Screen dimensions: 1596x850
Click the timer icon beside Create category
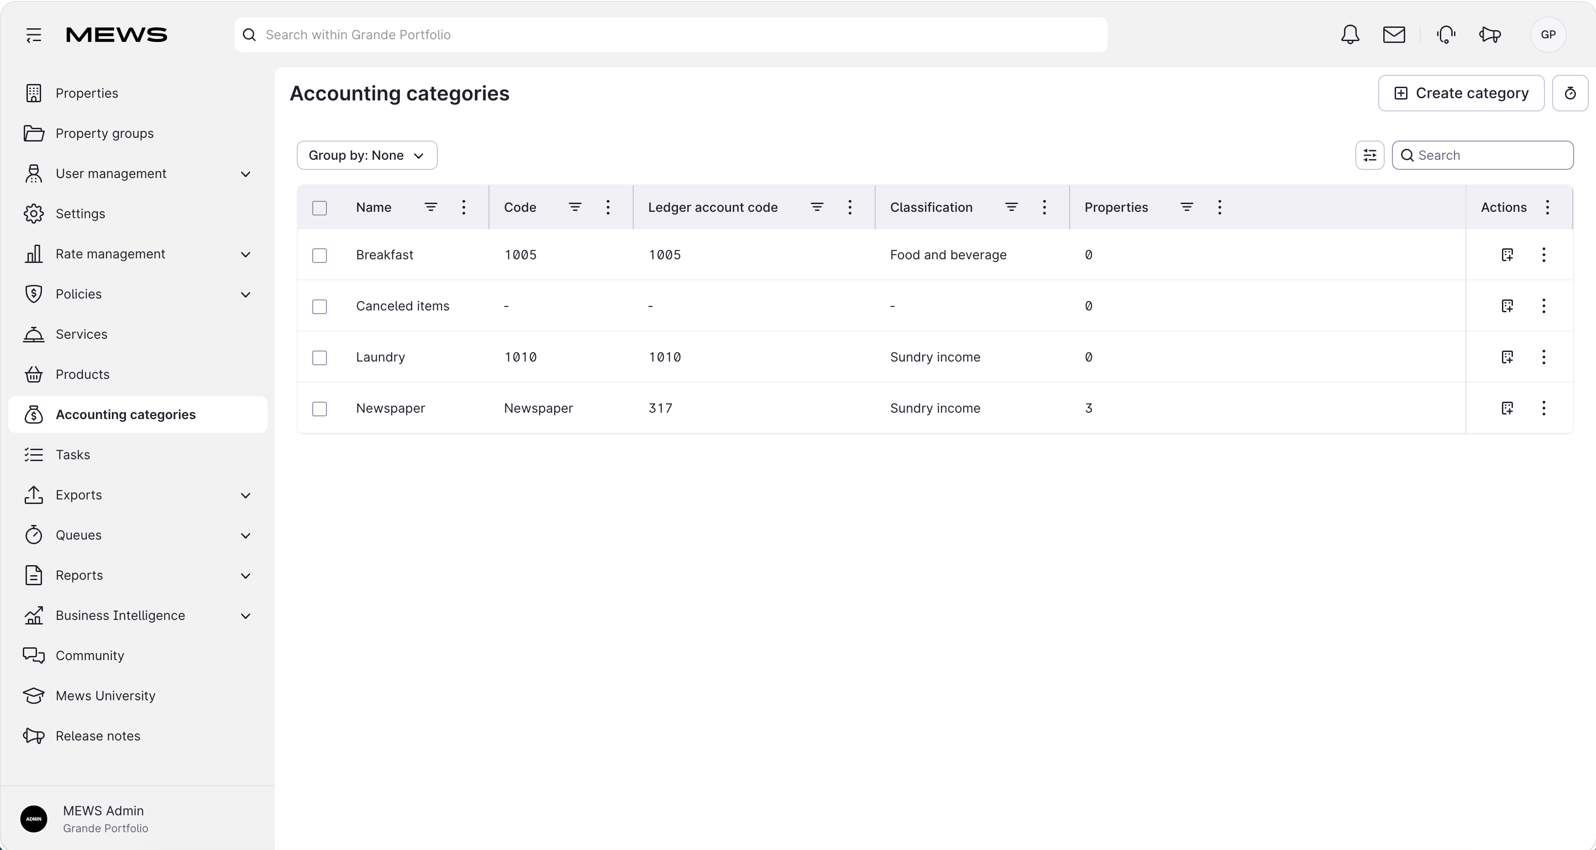coord(1570,93)
